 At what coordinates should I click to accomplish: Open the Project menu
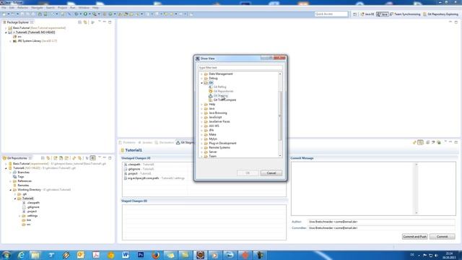(62, 8)
